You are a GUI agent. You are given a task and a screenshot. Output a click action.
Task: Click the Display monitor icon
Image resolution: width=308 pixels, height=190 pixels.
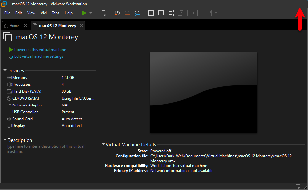(x=9, y=126)
